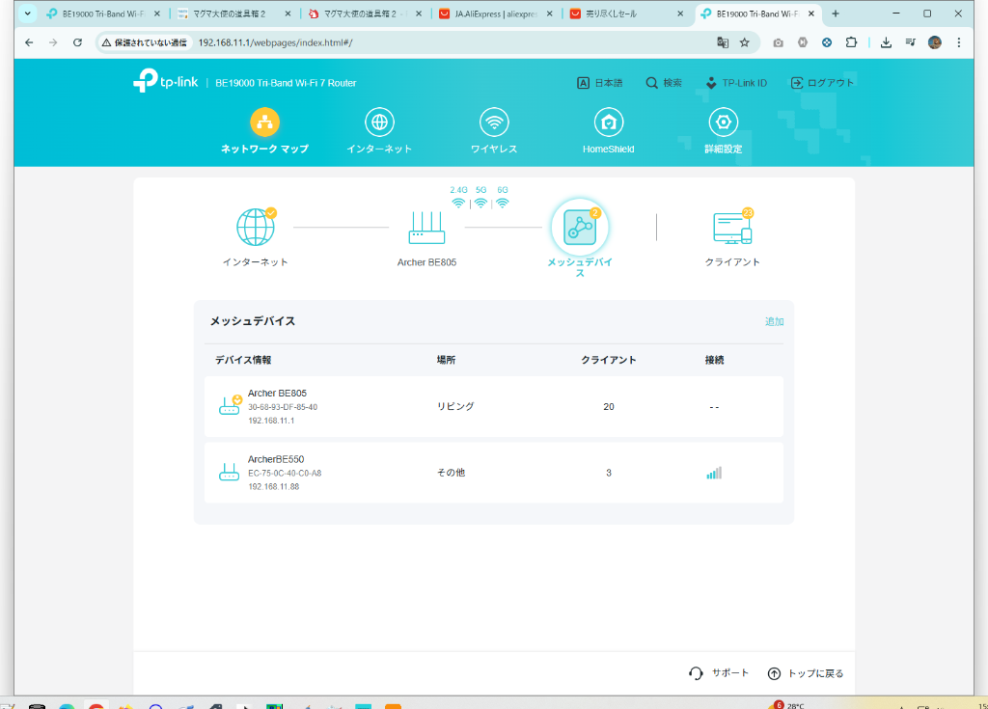
Task: Click the location リビング cell
Action: coord(455,406)
